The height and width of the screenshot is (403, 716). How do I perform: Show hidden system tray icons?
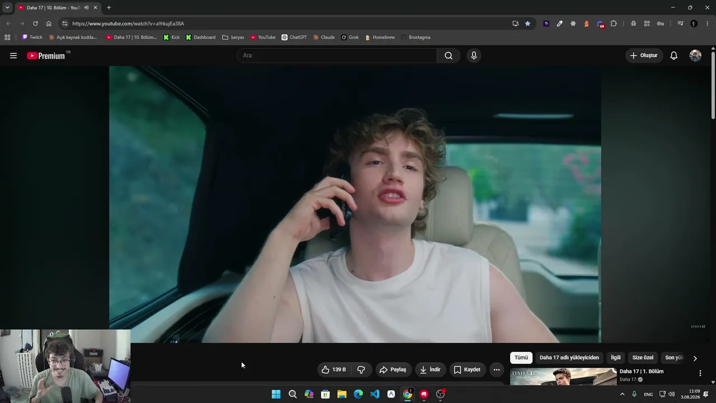click(x=622, y=394)
